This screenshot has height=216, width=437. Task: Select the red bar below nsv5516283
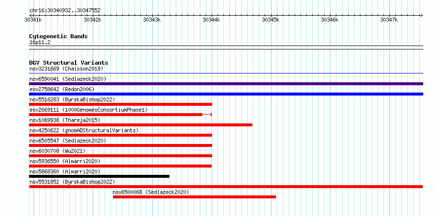click(x=121, y=104)
